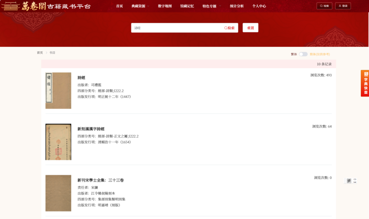The image size is (369, 219).
Task: Click the 首页 breadcrumb link
Action: tap(40, 53)
